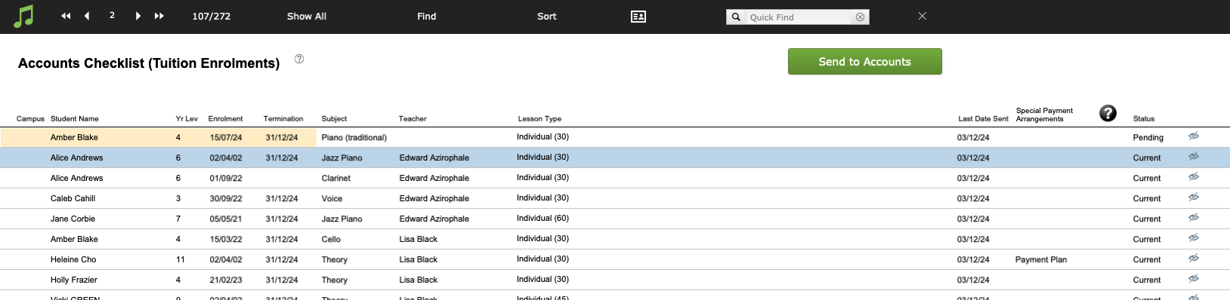The height and width of the screenshot is (300, 1230).
Task: Select Alice Andrews in the Jazz Piano row
Action: 76,158
